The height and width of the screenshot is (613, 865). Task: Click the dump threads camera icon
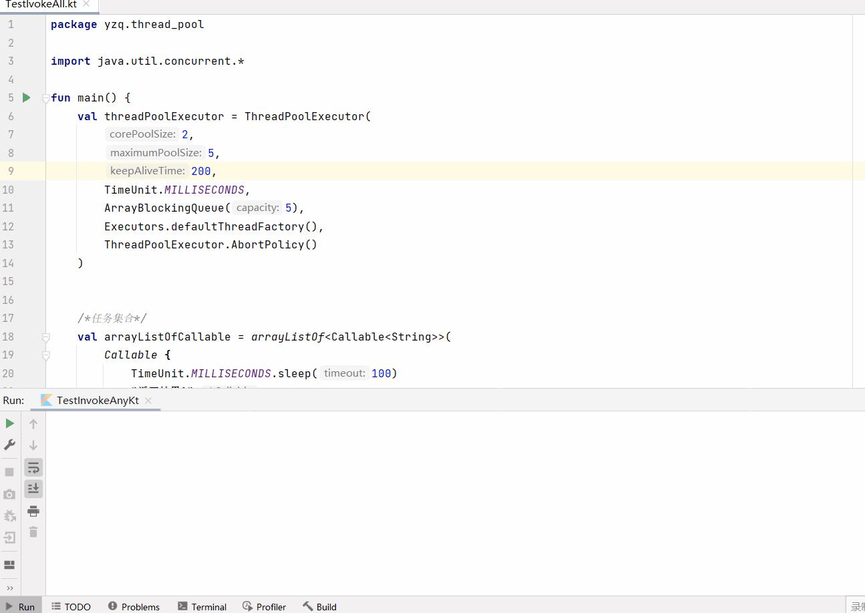click(x=9, y=494)
